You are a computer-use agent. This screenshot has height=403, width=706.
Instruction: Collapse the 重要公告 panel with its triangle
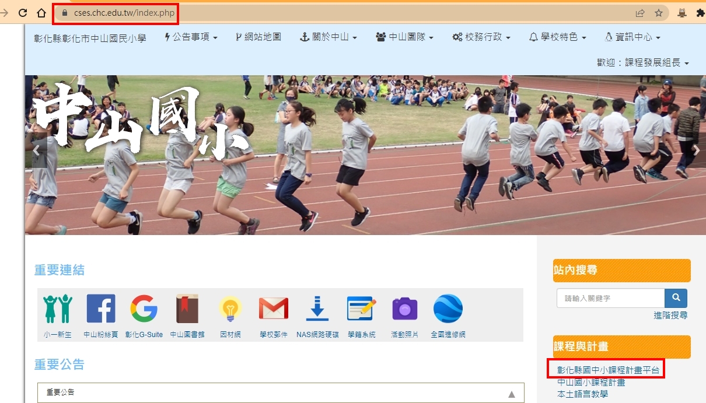pos(512,394)
